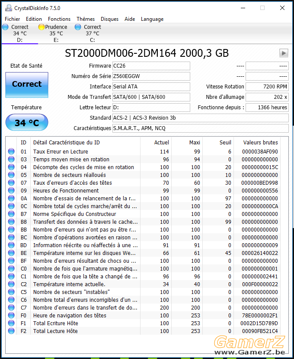Image resolution: width=294 pixels, height=359 pixels.
Task: Click the serial number field Z560EGGW
Action: point(151,76)
